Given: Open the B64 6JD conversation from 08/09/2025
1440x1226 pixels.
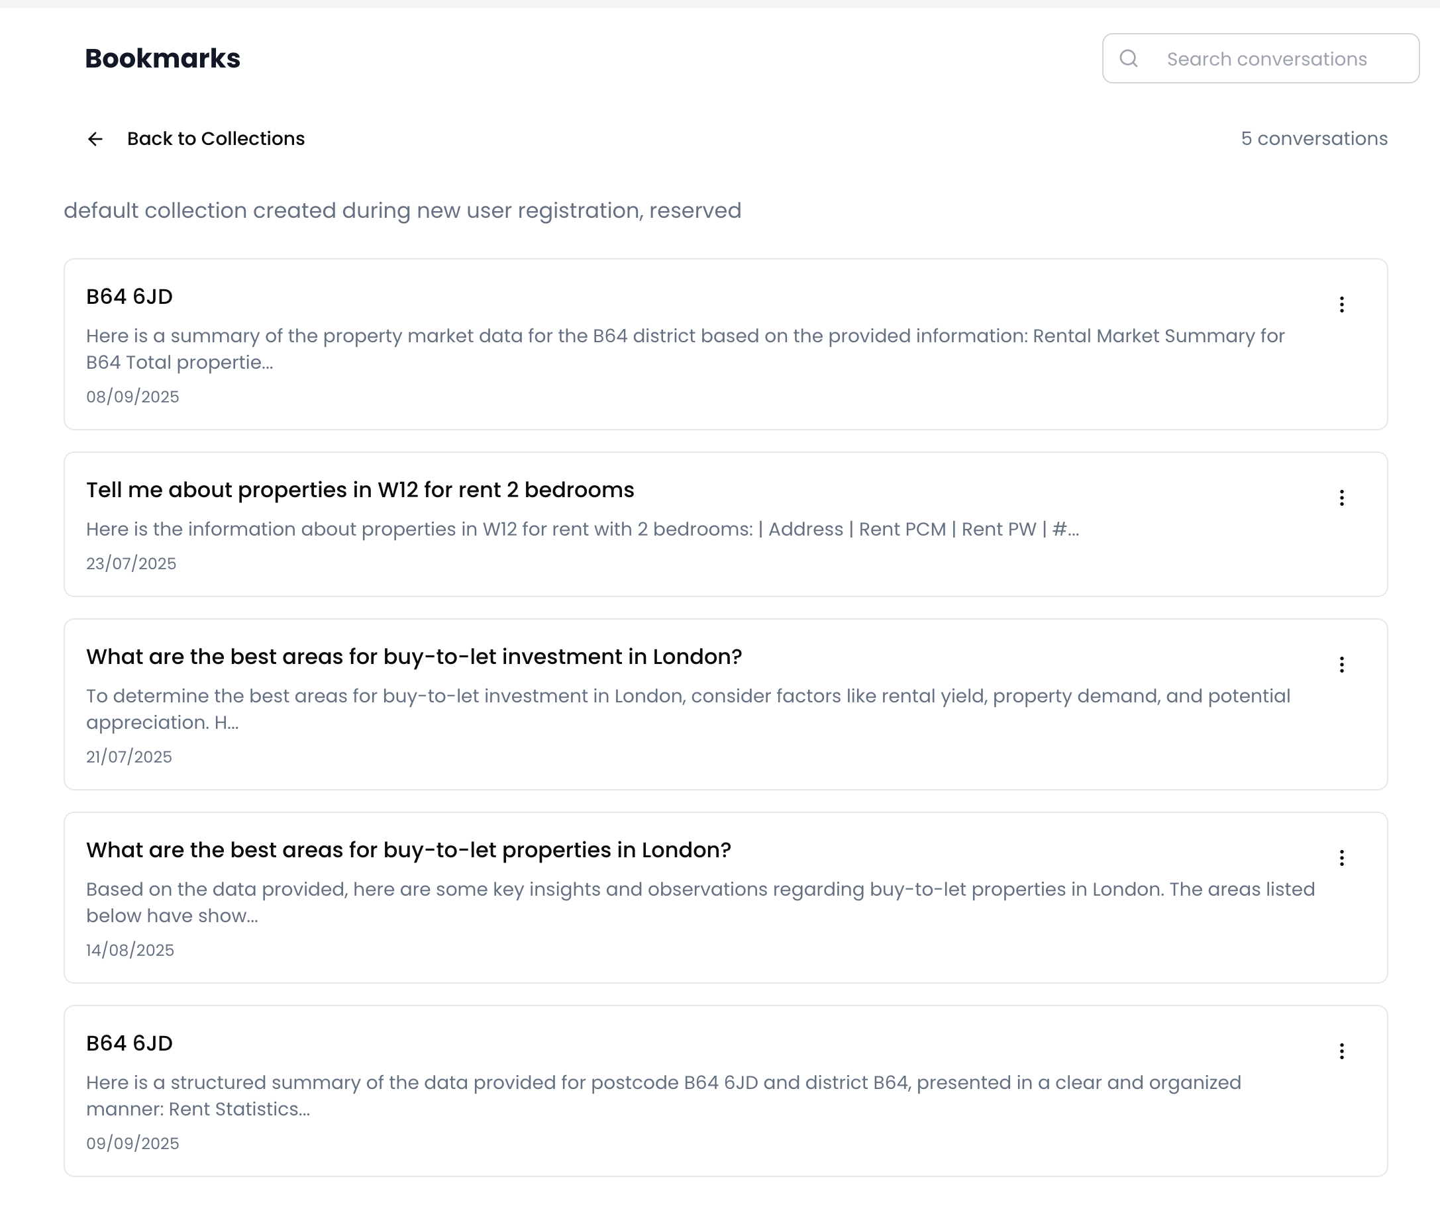Looking at the screenshot, I should [x=129, y=297].
